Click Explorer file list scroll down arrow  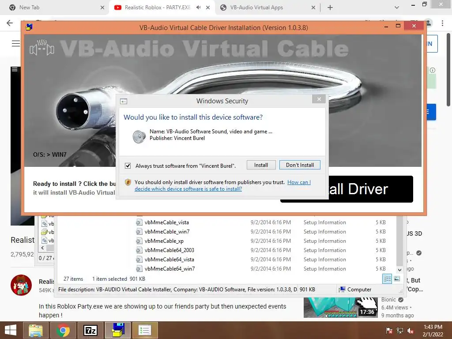pyautogui.click(x=399, y=270)
